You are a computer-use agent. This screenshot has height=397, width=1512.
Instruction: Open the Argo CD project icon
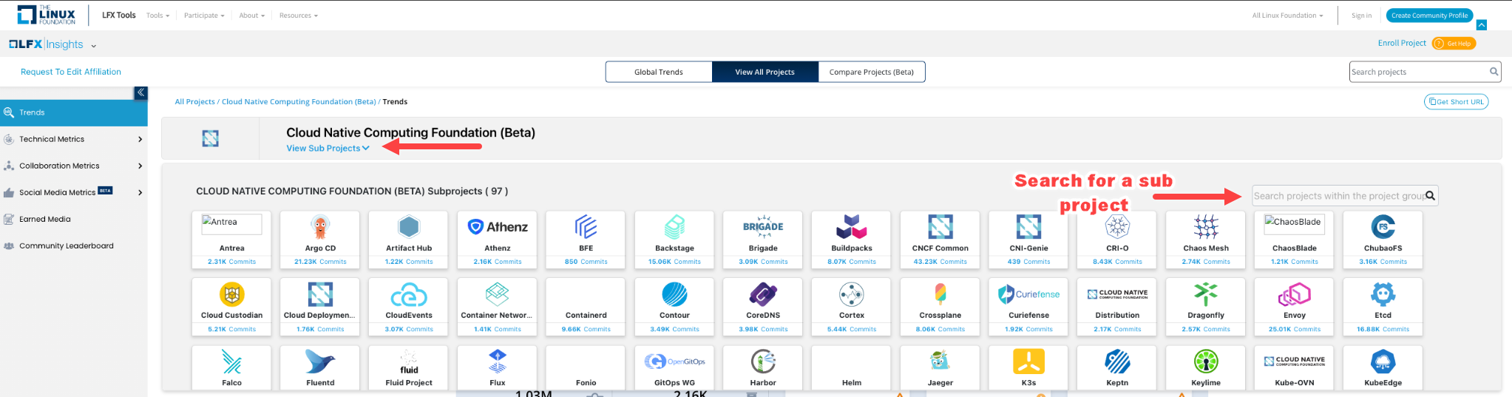click(x=320, y=227)
